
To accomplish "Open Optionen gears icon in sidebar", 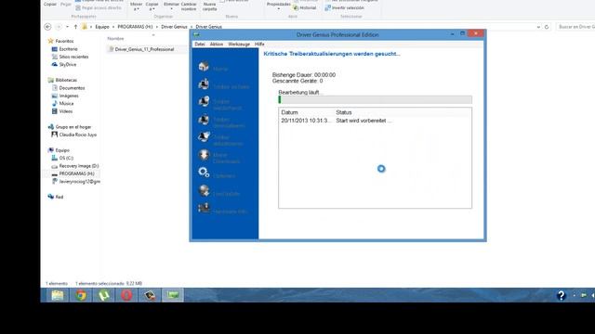I will coord(204,173).
